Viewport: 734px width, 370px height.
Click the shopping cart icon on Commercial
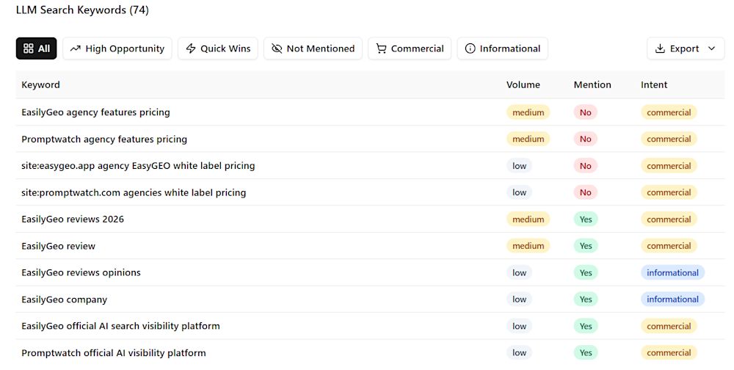coord(381,48)
